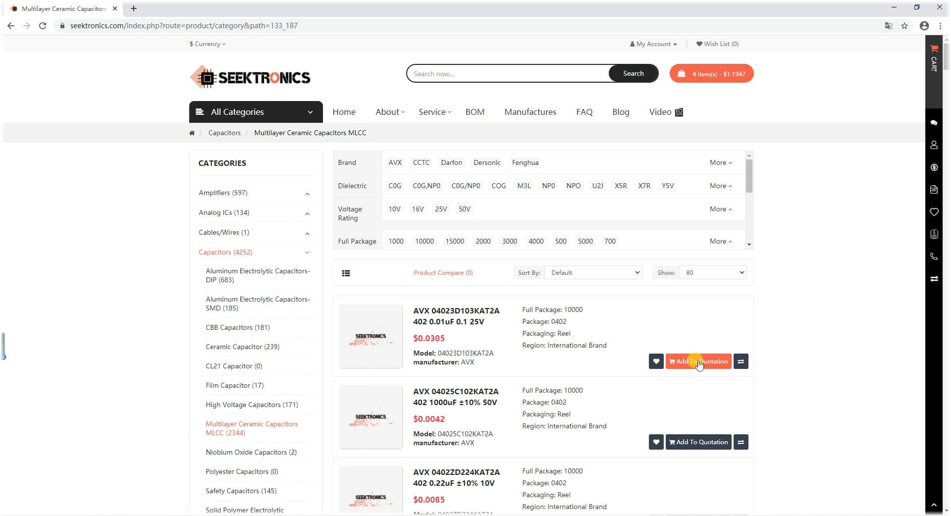Screen dimensions: 951x516
Task: Click the Search button
Action: coord(633,73)
